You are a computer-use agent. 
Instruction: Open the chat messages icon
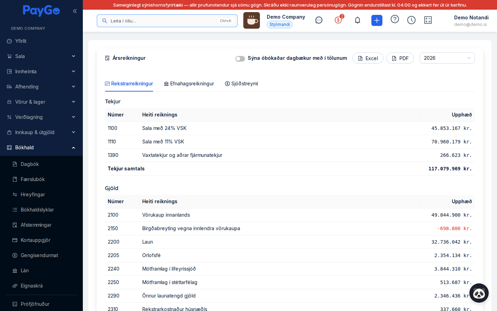[x=319, y=20]
